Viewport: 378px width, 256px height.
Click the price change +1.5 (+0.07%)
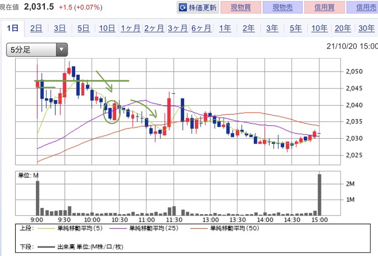(x=81, y=7)
